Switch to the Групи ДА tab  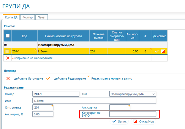pos(11,17)
